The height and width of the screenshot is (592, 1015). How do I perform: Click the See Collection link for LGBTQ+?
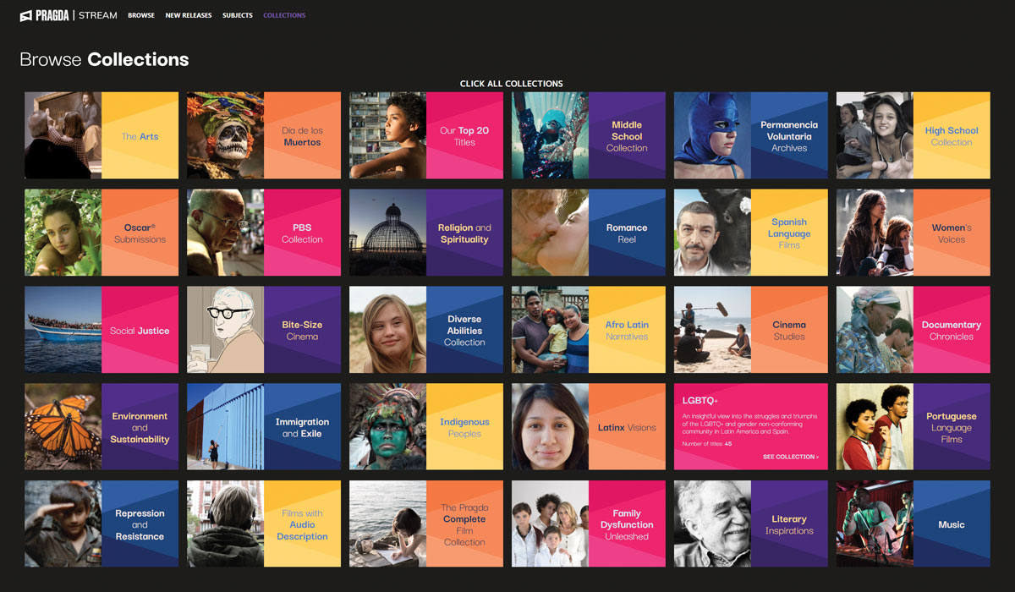[x=790, y=457]
